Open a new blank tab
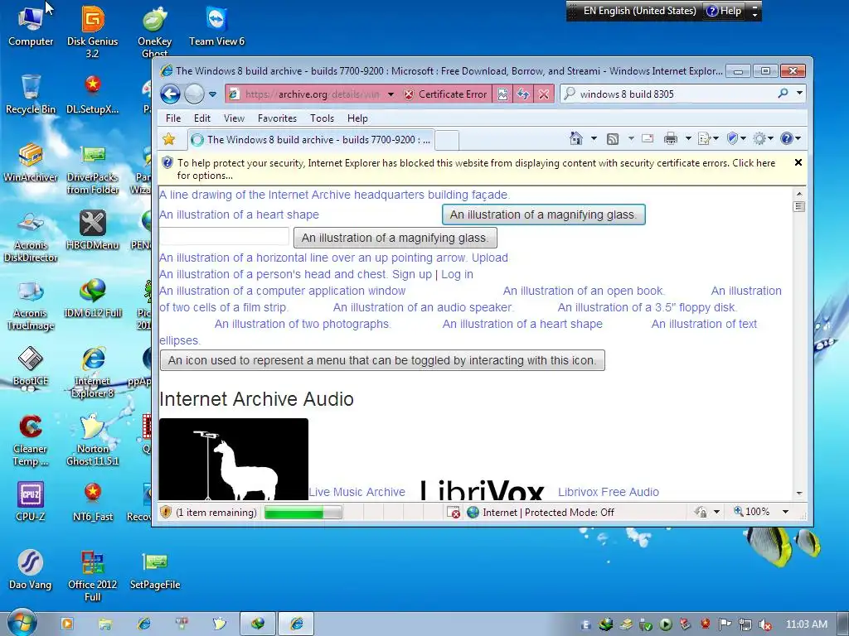The image size is (849, 636). tap(447, 140)
